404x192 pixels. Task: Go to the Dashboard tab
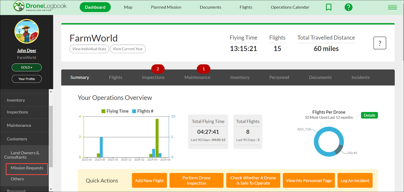(x=95, y=7)
